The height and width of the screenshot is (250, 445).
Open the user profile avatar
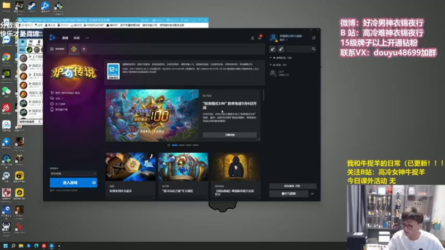pos(273,38)
